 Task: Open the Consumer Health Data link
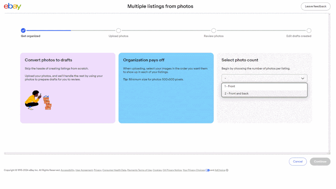coord(114,170)
